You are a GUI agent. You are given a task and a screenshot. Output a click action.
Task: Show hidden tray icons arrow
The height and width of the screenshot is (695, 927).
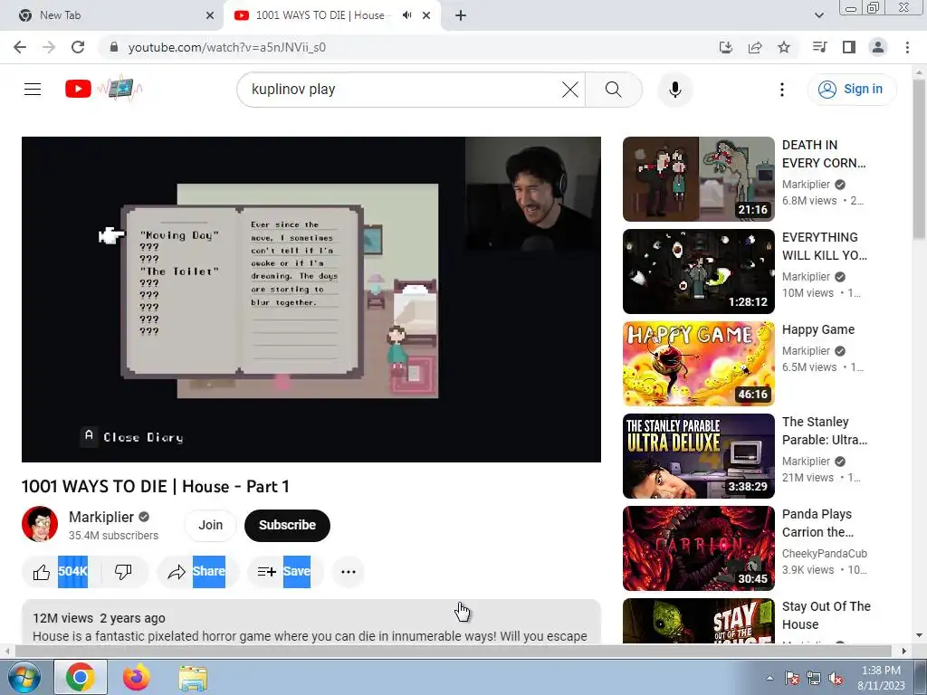pos(769,679)
